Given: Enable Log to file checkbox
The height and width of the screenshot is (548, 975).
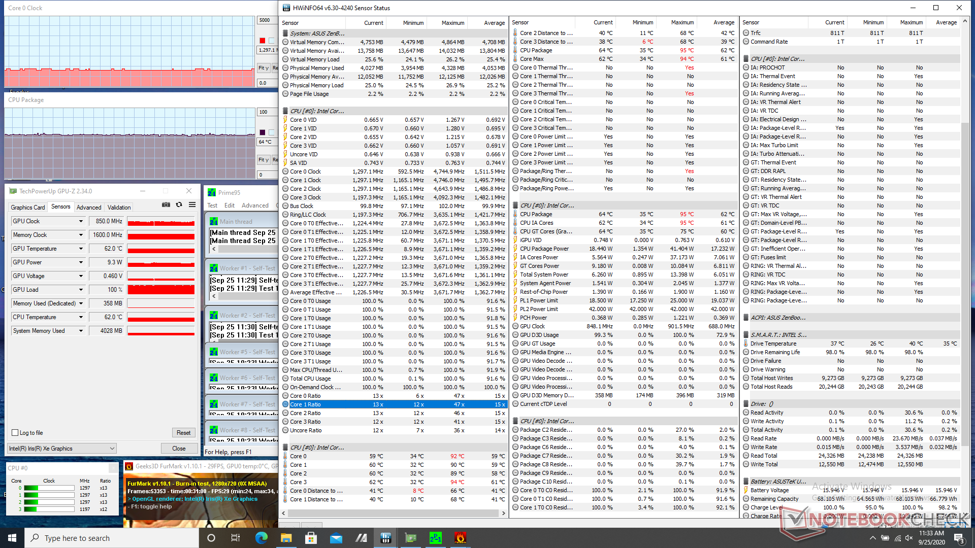Looking at the screenshot, I should point(15,433).
